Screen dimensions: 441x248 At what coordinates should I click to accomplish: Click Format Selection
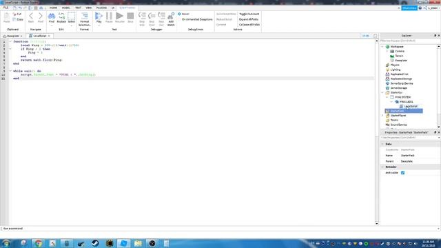(x=84, y=19)
